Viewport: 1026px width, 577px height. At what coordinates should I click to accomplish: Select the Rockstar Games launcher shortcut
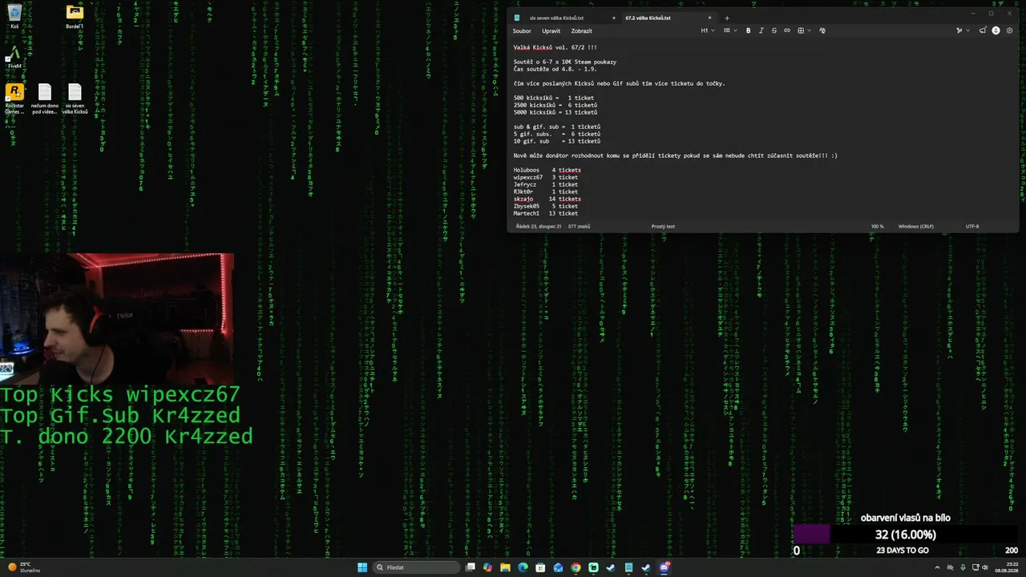click(x=14, y=99)
